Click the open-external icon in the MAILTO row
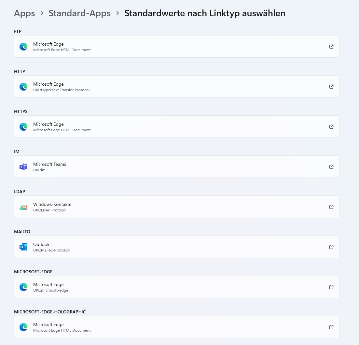359x345 pixels. pos(331,247)
